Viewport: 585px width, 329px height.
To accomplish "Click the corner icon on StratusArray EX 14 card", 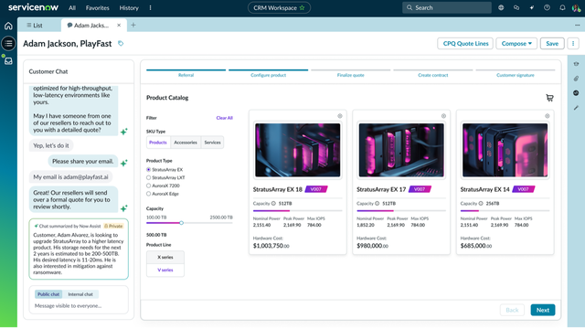I will point(548,116).
